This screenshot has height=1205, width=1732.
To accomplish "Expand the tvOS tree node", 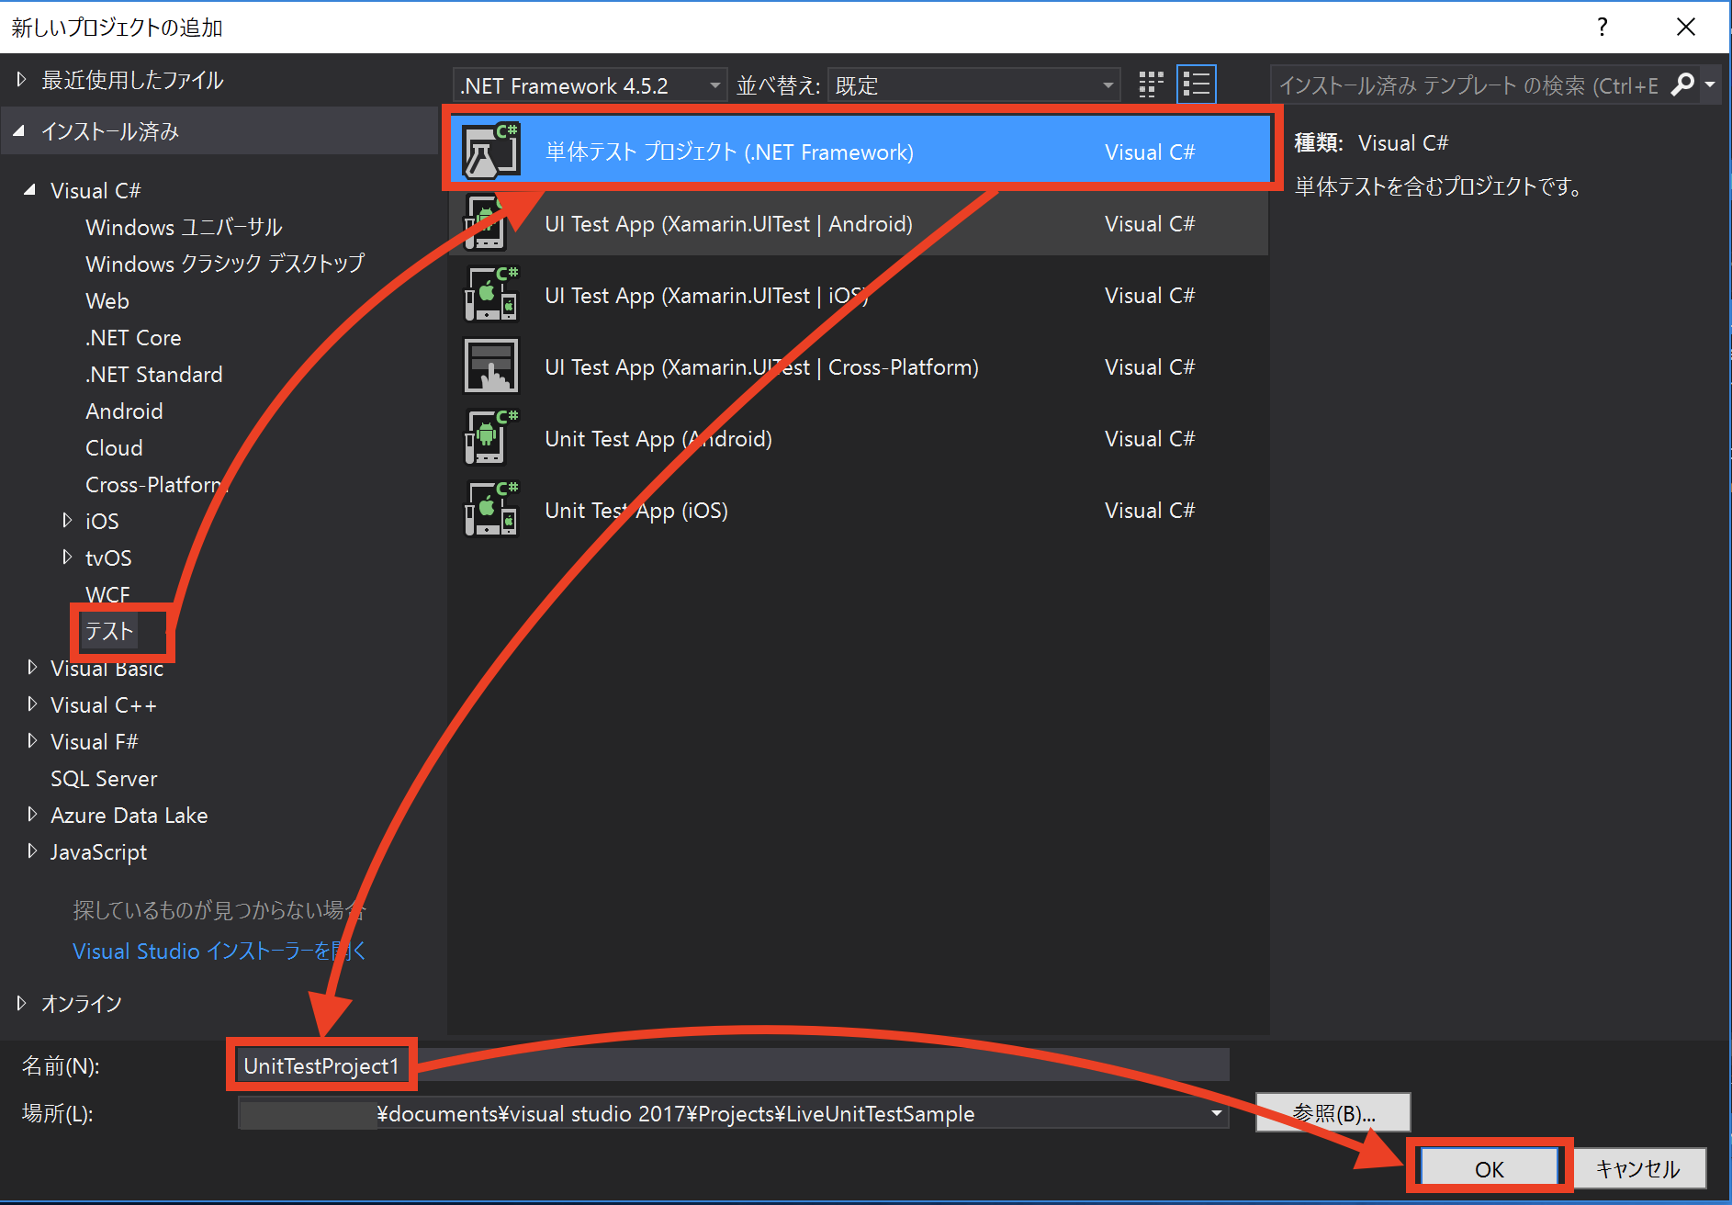I will tap(67, 557).
